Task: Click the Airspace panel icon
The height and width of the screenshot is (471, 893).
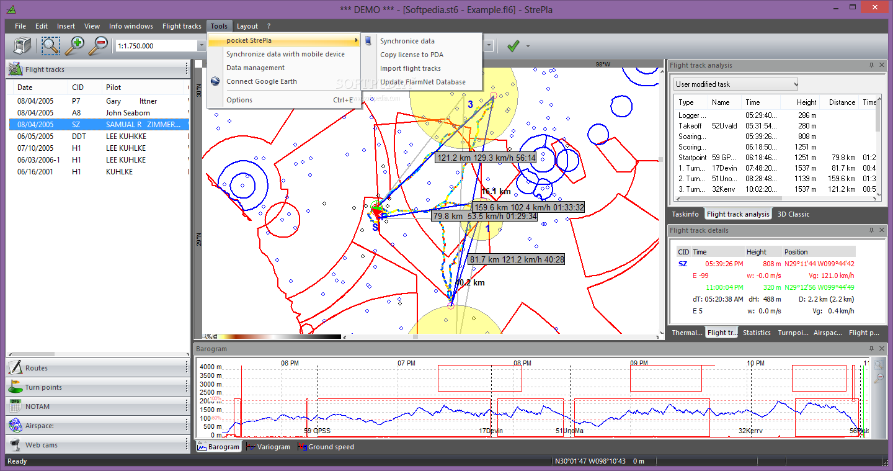Action: (16, 426)
